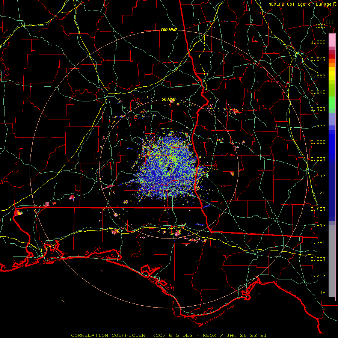This screenshot has height=338, width=338.
Task: Click the 0.947 scale value
Action: [x=318, y=59]
